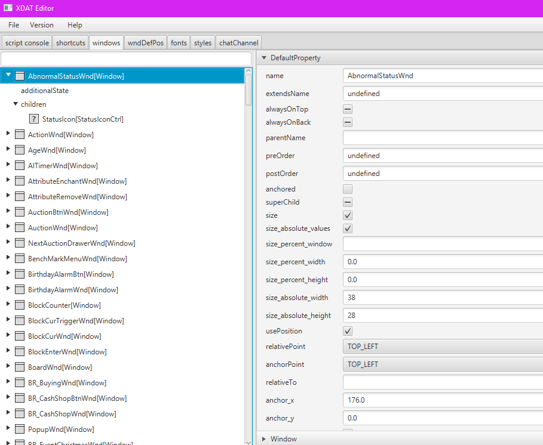The height and width of the screenshot is (445, 543).
Task: Uncheck the size_absolute_values checkbox
Action: [348, 228]
